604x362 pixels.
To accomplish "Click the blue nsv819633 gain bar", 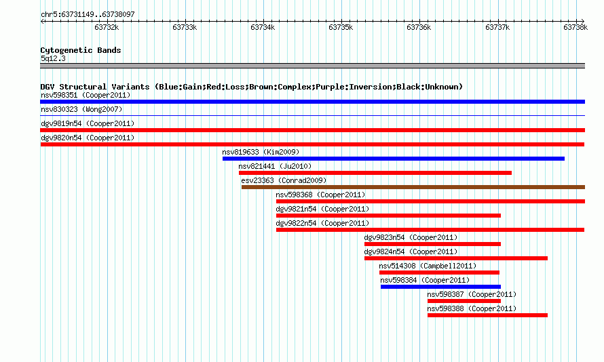I will tap(394, 159).
